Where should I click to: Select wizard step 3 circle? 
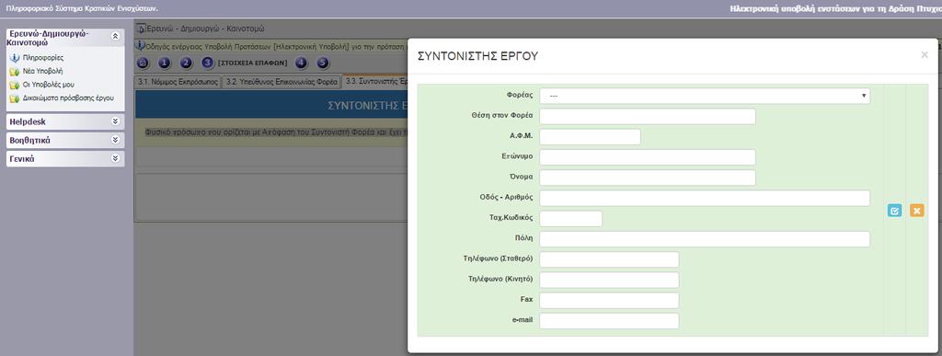(208, 63)
